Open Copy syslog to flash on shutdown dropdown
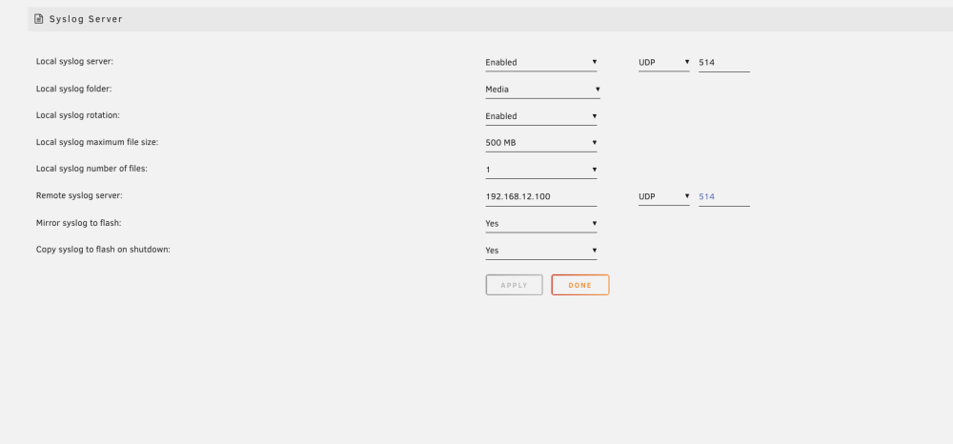Screen dimensions: 953x444 (x=541, y=251)
